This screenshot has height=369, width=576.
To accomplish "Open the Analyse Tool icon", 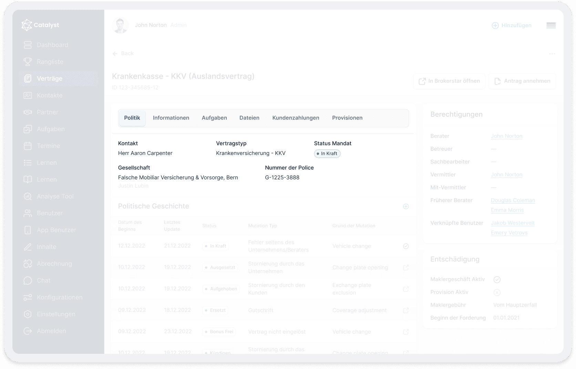I will 28,197.
